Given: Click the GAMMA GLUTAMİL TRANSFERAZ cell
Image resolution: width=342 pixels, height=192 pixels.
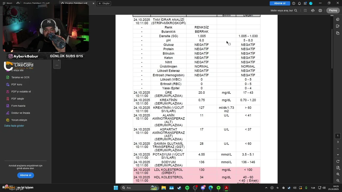Looking at the screenshot, I should tap(168, 147).
